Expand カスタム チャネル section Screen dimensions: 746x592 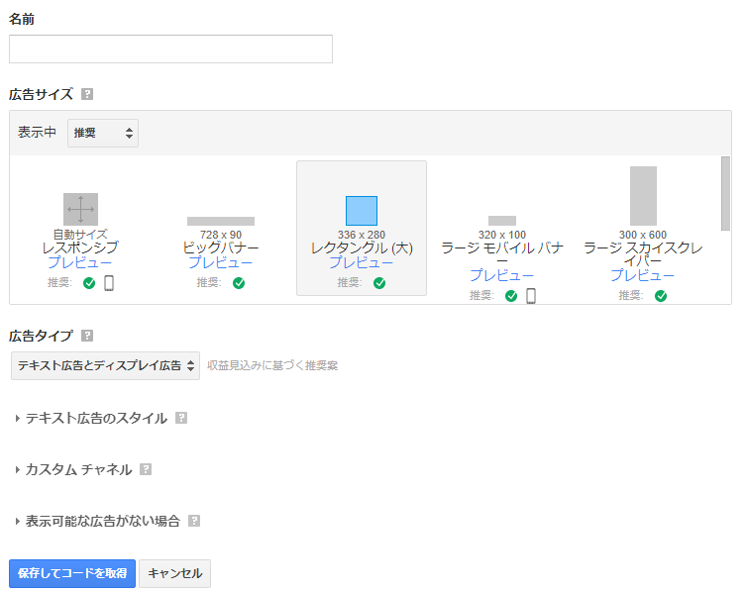coord(73,470)
